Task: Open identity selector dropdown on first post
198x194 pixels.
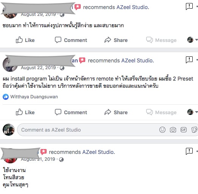Action: click(x=192, y=40)
